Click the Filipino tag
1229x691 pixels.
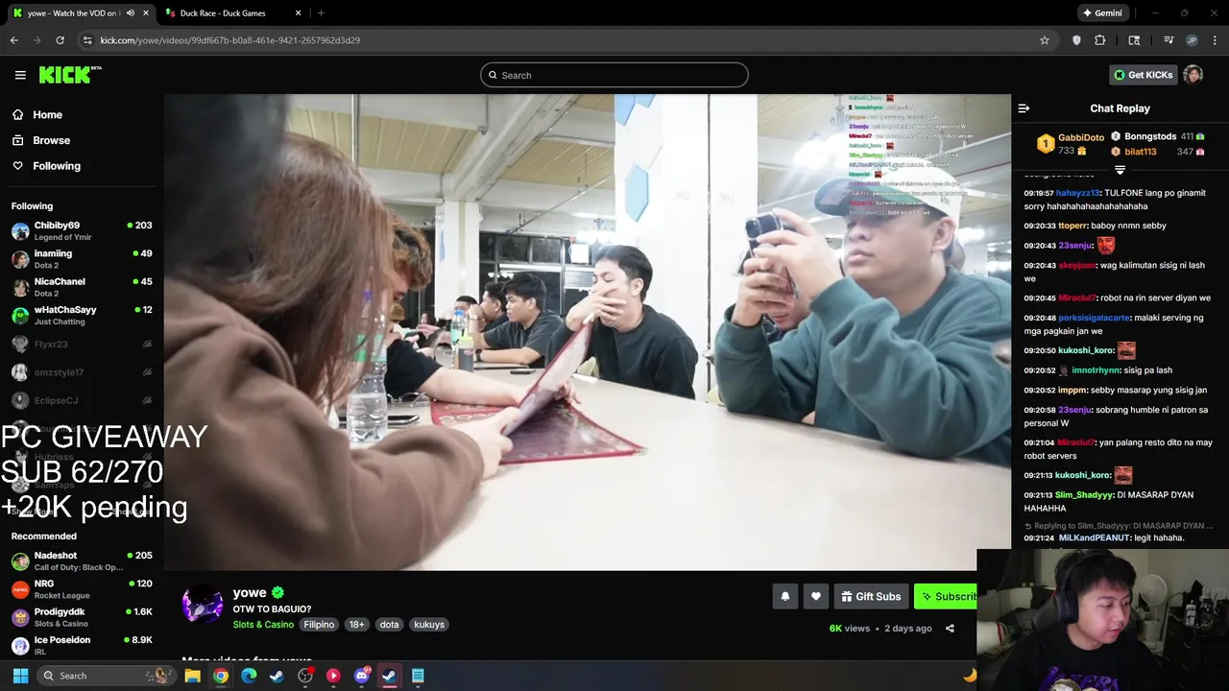pyautogui.click(x=319, y=625)
